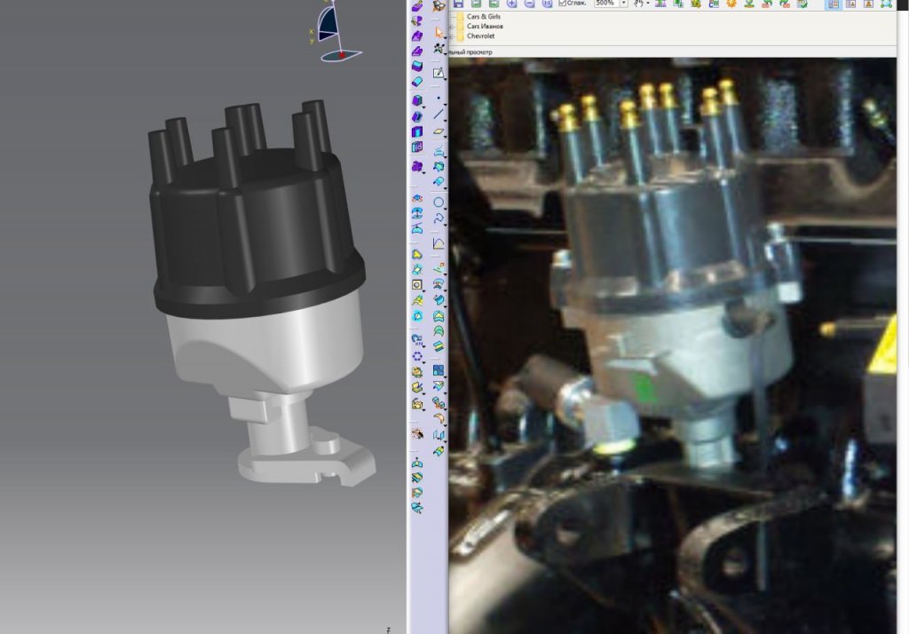
Task: Activate the Sketch tool icon
Action: pos(439,73)
